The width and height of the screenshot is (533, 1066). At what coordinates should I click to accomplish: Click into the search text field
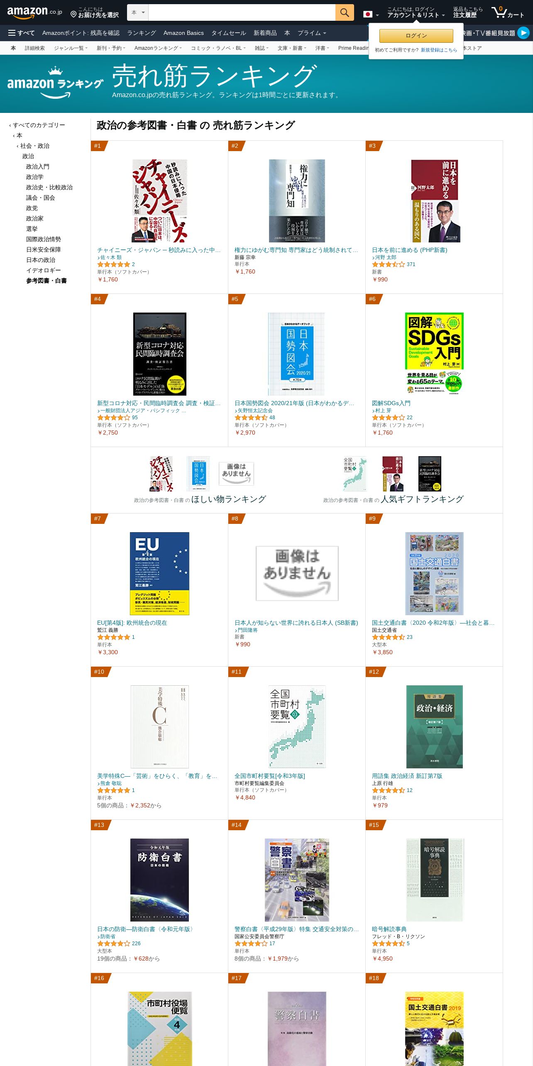242,12
